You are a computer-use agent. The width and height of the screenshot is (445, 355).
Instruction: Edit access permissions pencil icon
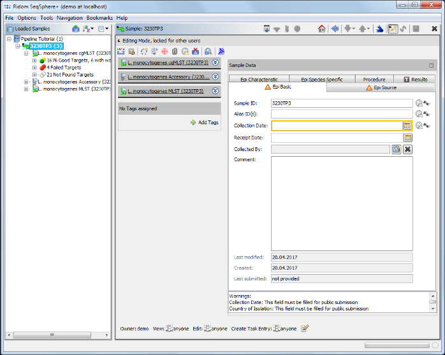point(305,328)
